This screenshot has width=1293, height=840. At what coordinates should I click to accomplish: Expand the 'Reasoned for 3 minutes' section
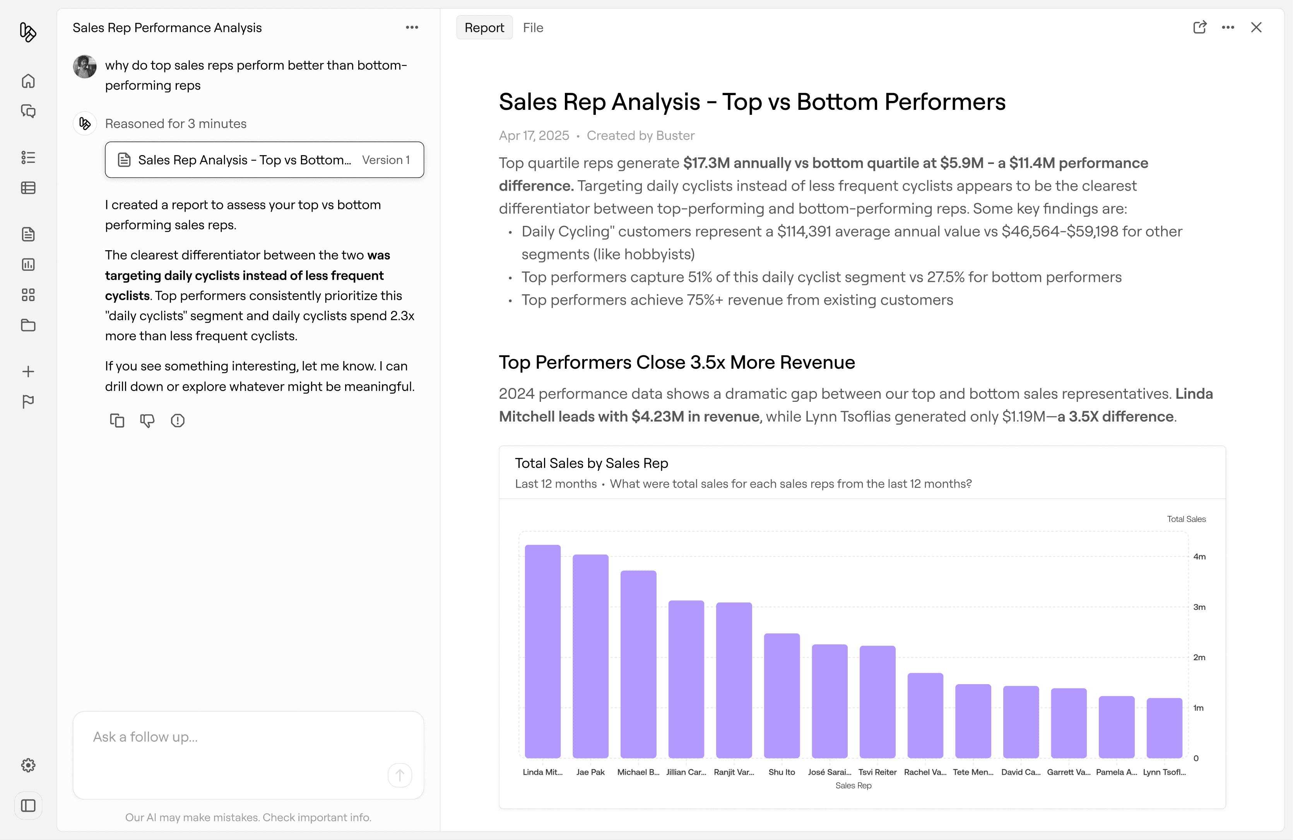(x=176, y=124)
